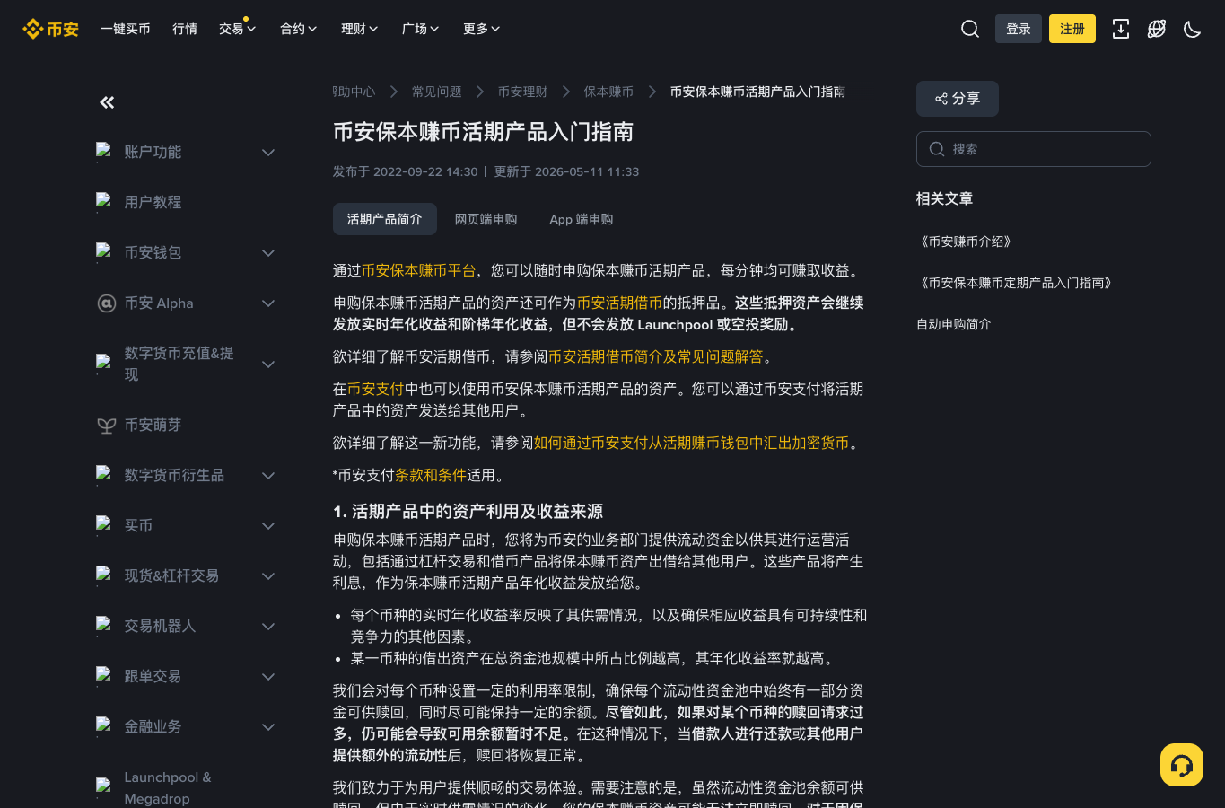Expand 跟单交易 chevron

268,677
